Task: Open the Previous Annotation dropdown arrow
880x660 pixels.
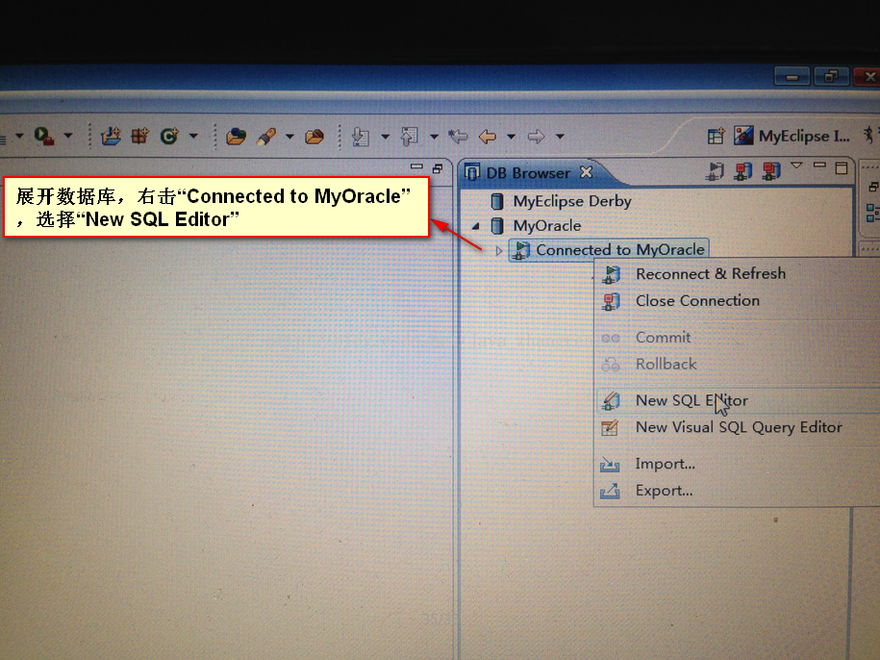Action: point(434,136)
